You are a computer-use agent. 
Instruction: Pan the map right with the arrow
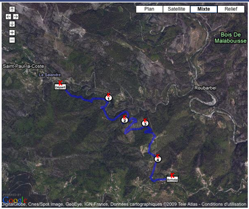pos(16,17)
